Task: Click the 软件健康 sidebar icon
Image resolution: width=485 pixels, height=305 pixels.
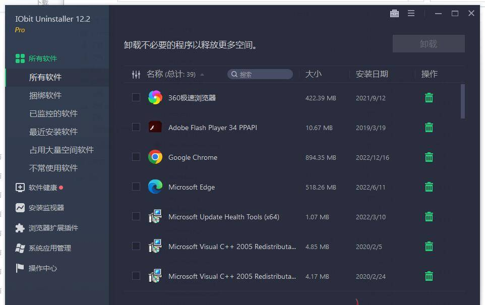Action: pos(20,188)
